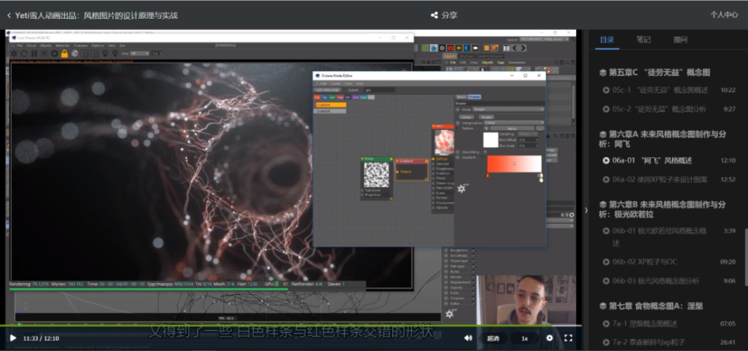Click the white texture preview swatch
This screenshot has height=351, width=748.
491,140
